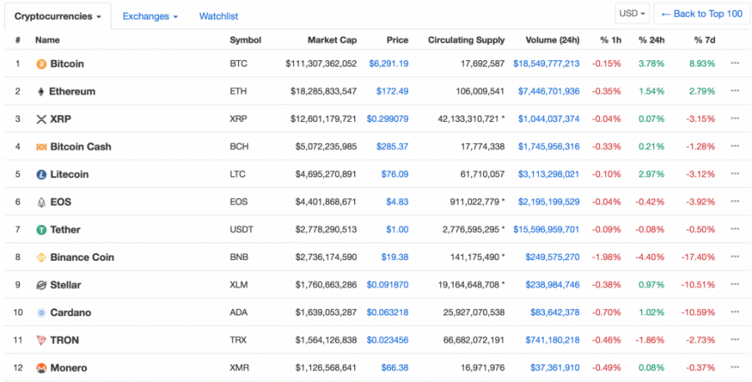Sort table by % 7d column header

tap(704, 40)
